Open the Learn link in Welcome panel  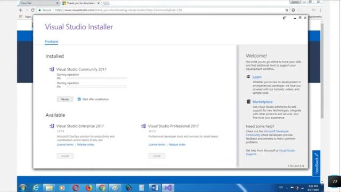[x=257, y=77]
